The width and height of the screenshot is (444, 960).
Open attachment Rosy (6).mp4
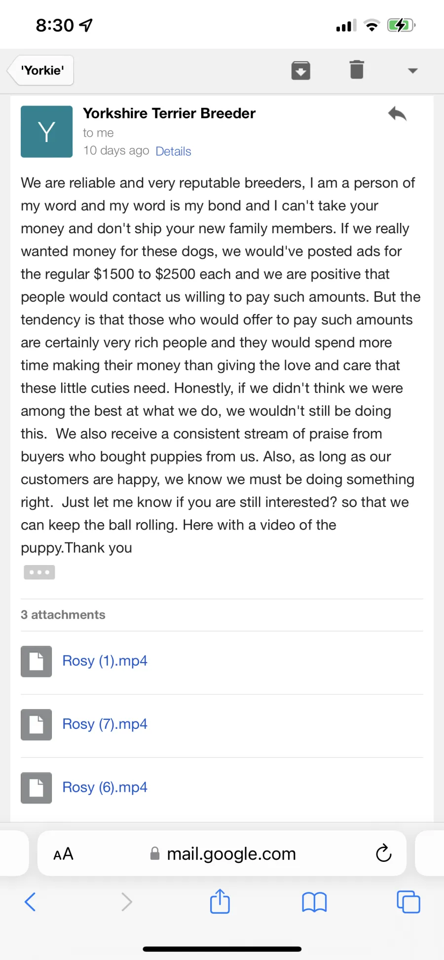[x=105, y=787]
